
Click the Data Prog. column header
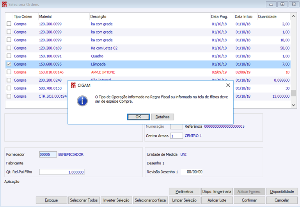222,17
